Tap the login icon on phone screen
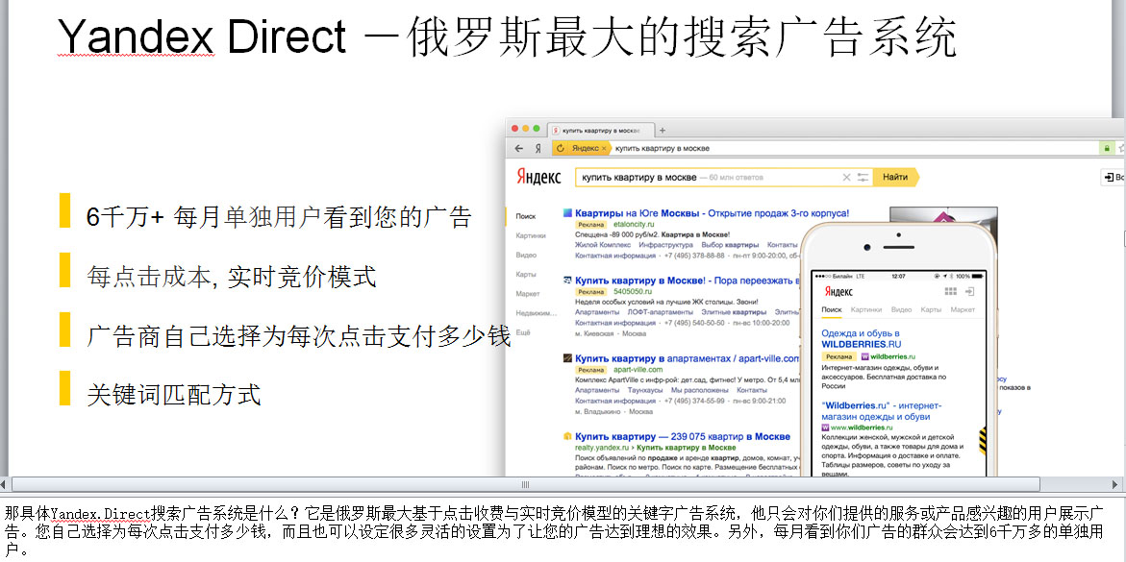The image size is (1126, 562). click(969, 291)
